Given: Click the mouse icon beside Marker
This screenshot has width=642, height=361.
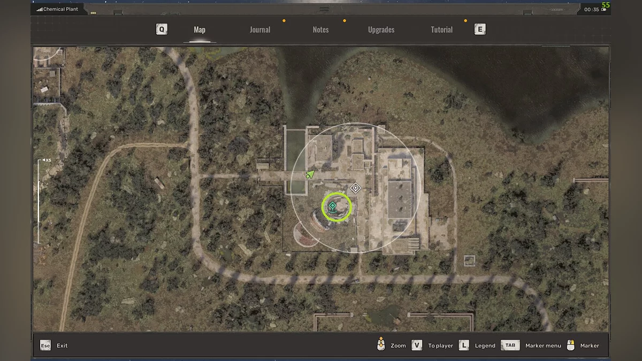Looking at the screenshot, I should click(571, 345).
